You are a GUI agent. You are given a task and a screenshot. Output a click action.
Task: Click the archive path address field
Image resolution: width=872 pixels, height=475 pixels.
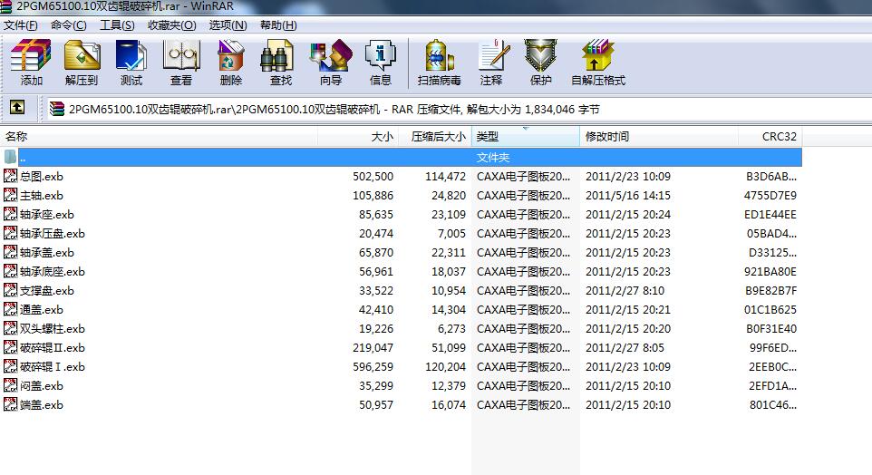click(x=459, y=109)
